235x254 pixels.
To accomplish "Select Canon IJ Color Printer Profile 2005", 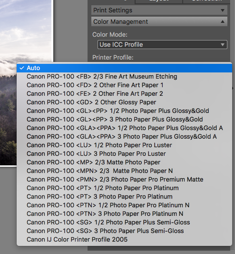I will tap(124, 240).
